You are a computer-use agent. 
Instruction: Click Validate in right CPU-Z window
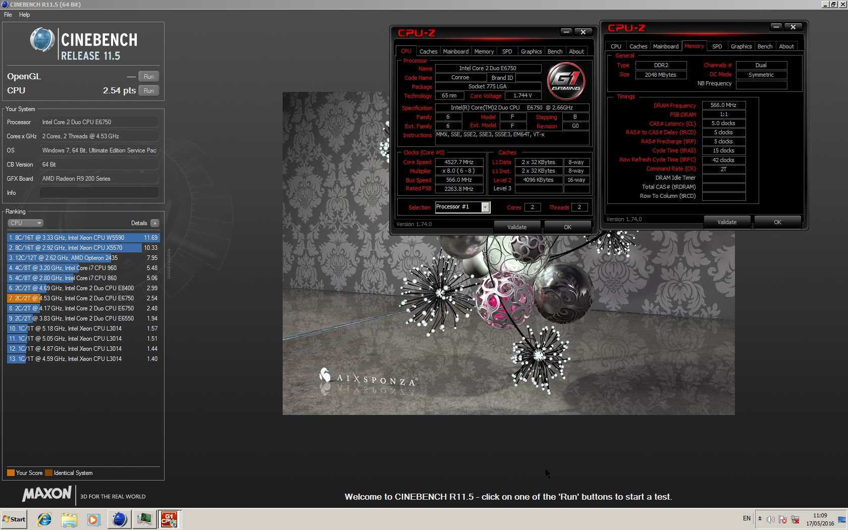click(727, 222)
